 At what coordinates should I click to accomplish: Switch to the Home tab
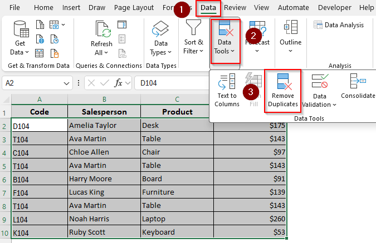(43, 8)
